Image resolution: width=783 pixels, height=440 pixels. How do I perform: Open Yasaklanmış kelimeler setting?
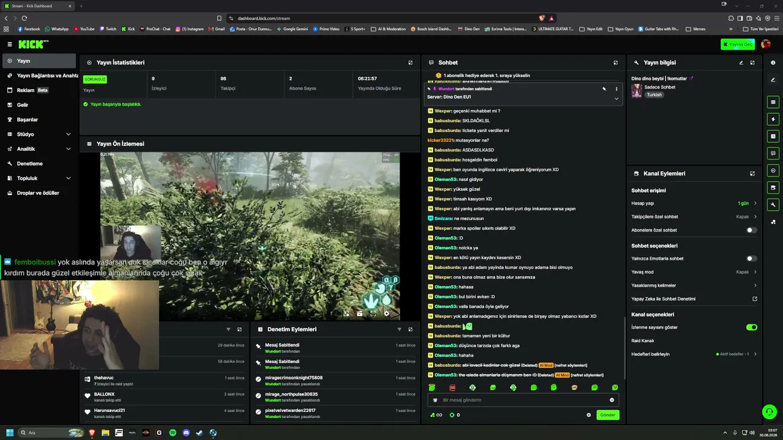[694, 285]
